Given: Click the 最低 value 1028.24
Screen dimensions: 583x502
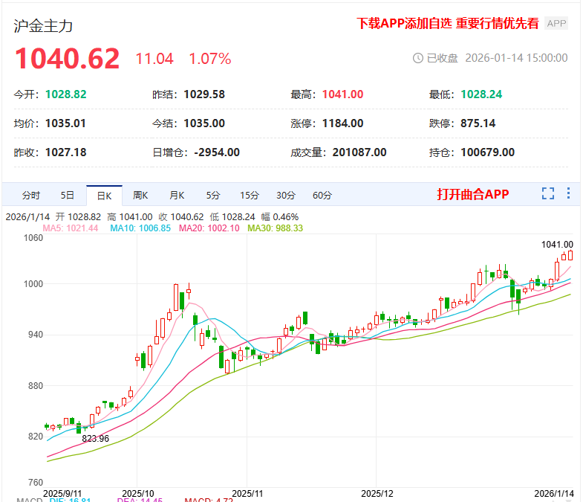Looking at the screenshot, I should (481, 94).
